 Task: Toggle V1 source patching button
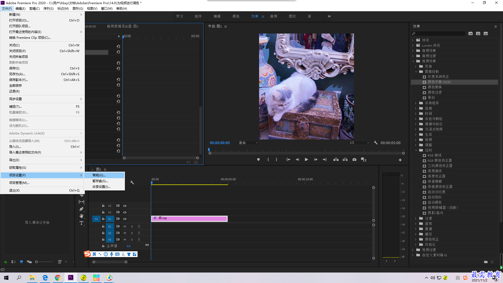coord(96,219)
